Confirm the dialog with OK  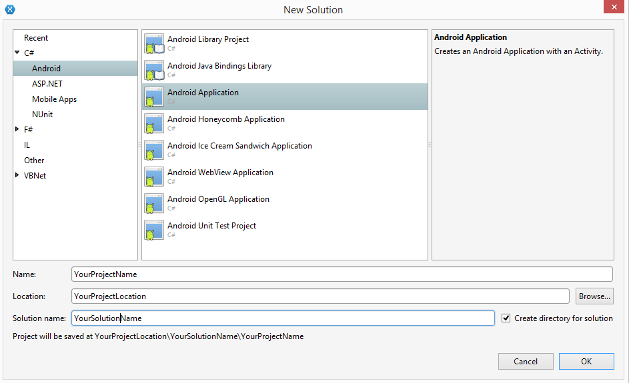pyautogui.click(x=586, y=361)
